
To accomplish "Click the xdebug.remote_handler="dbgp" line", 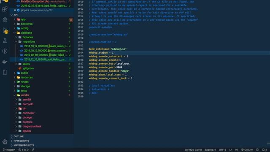I will click(109, 71).
